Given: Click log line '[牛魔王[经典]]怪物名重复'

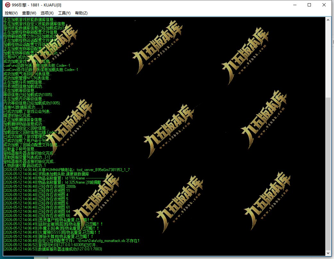Looking at the screenshot, I should tap(51, 228).
